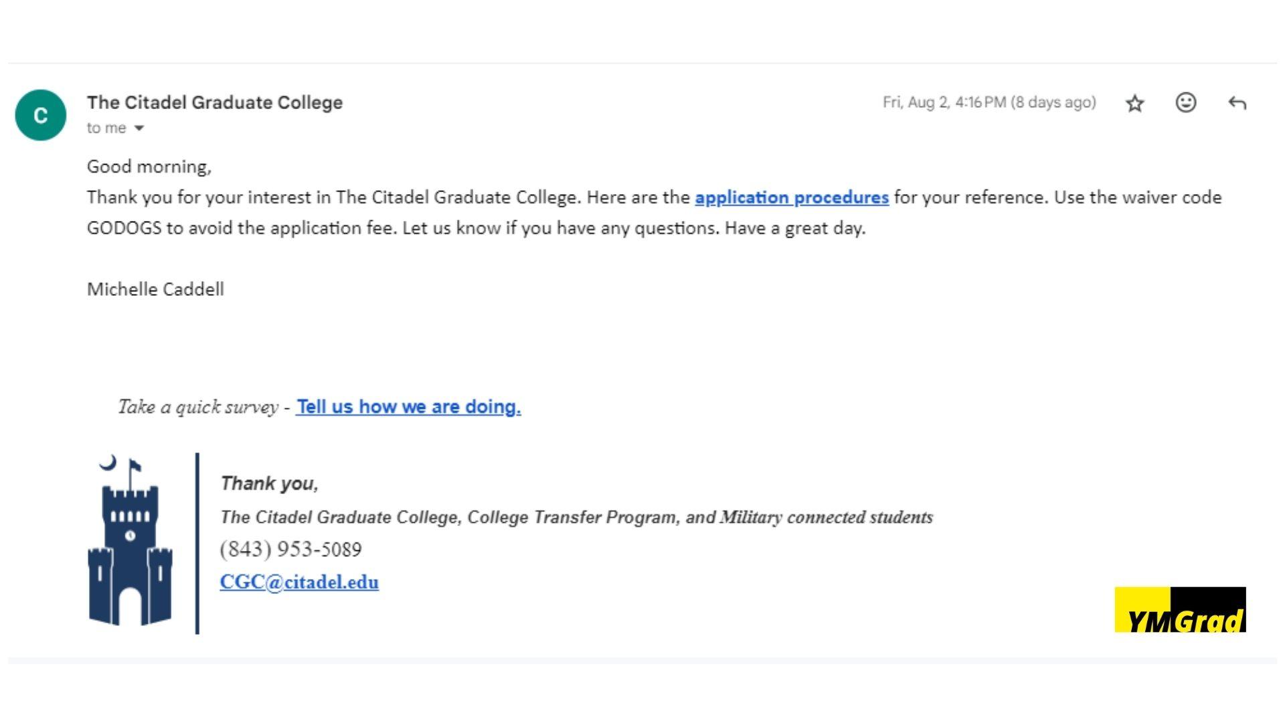The height and width of the screenshot is (723, 1285).
Task: Click the green sender avatar circle
Action: (x=41, y=115)
